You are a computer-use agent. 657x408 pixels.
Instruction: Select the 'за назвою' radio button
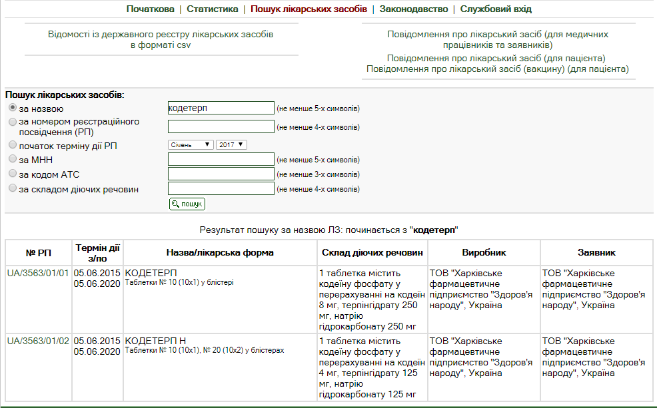pyautogui.click(x=13, y=108)
